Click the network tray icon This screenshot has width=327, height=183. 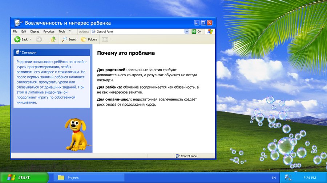click(288, 178)
